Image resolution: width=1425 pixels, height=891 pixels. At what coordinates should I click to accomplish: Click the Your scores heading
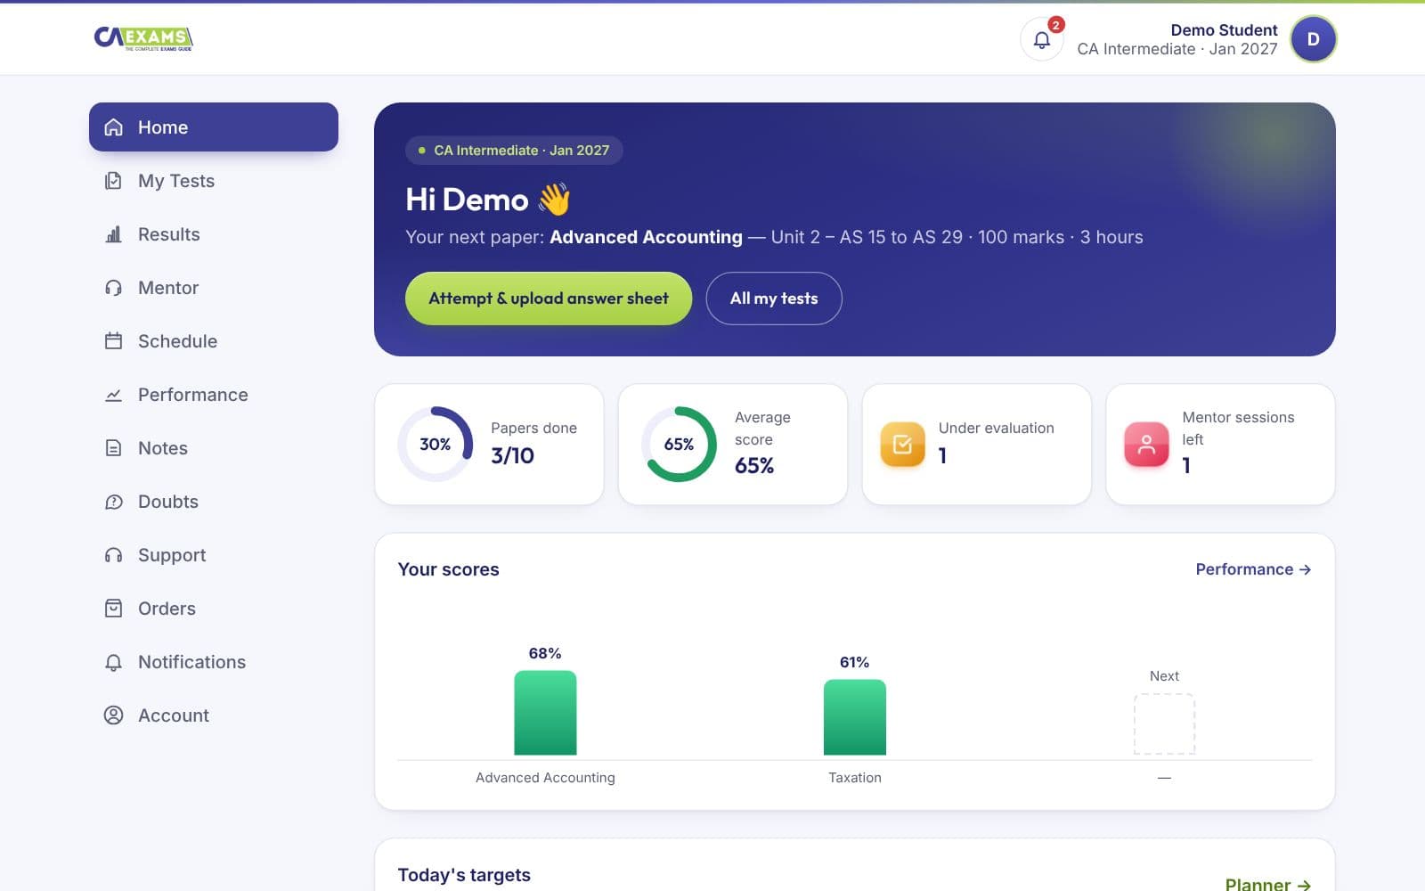point(448,569)
